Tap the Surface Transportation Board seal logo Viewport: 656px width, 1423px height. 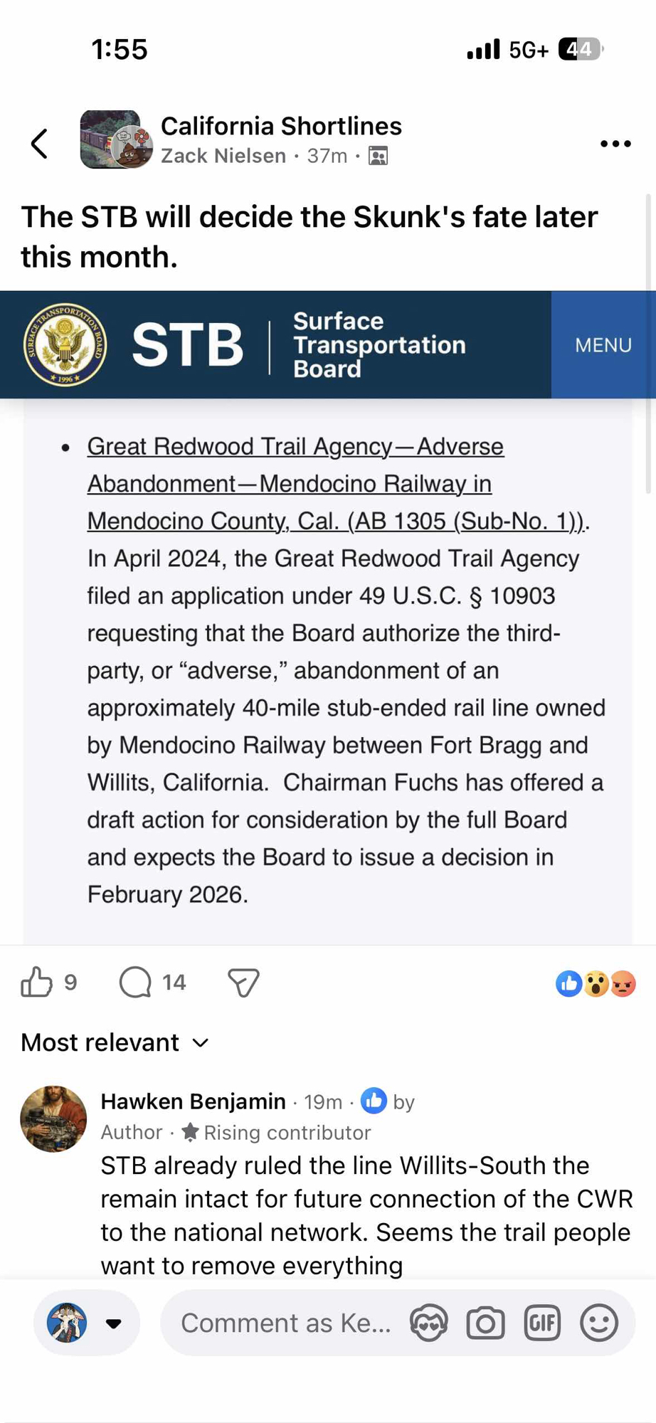(x=65, y=345)
